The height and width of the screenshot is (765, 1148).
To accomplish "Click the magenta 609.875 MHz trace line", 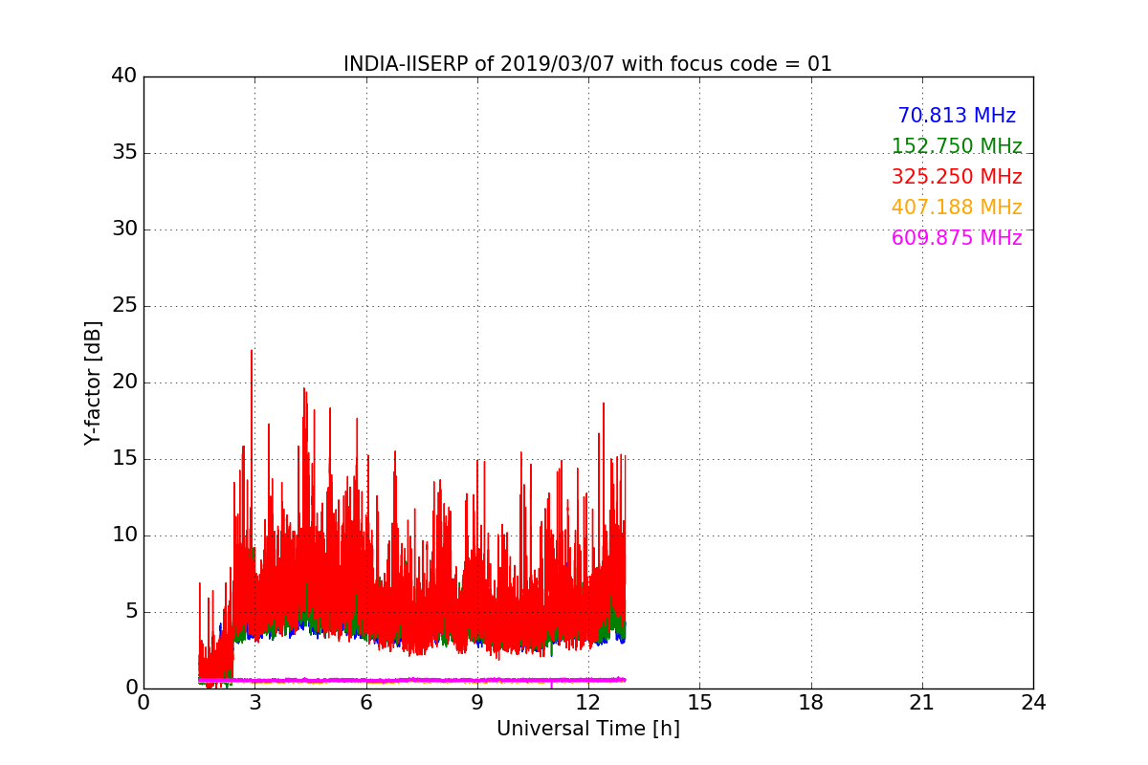I will click(x=412, y=680).
